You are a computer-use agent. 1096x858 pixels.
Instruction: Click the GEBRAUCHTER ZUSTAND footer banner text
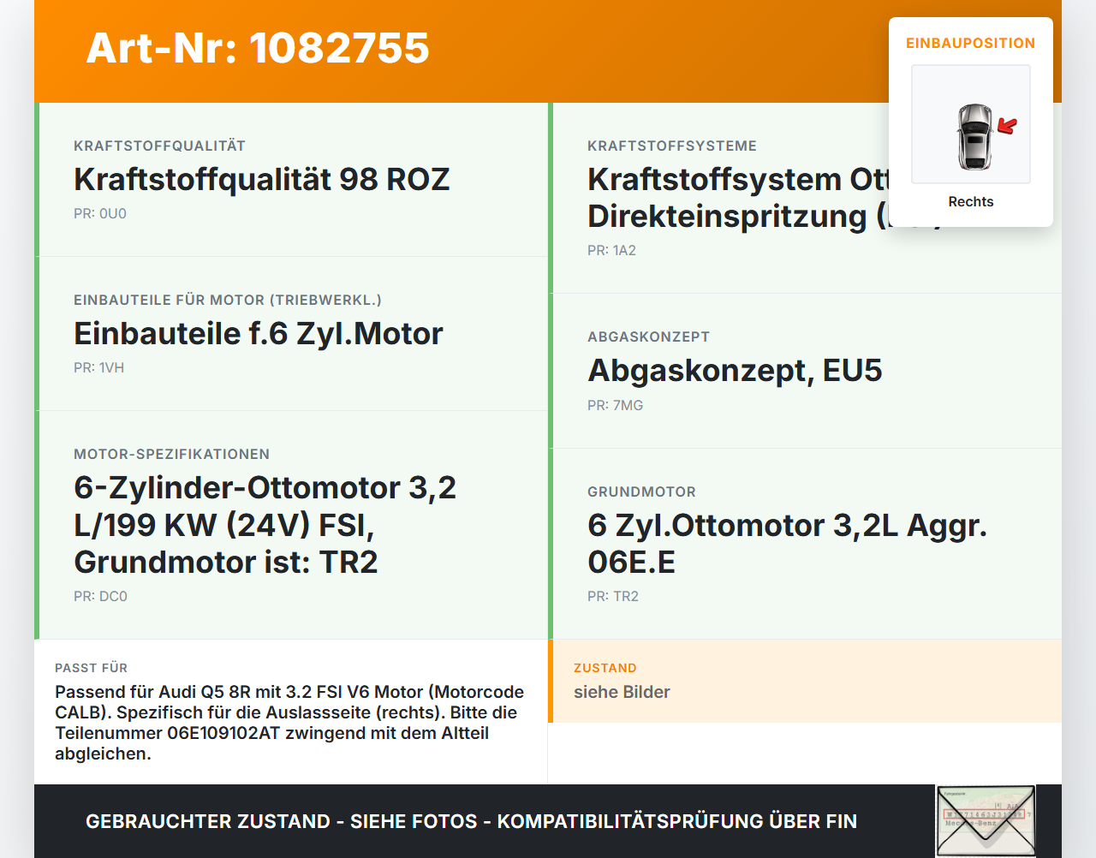[471, 821]
